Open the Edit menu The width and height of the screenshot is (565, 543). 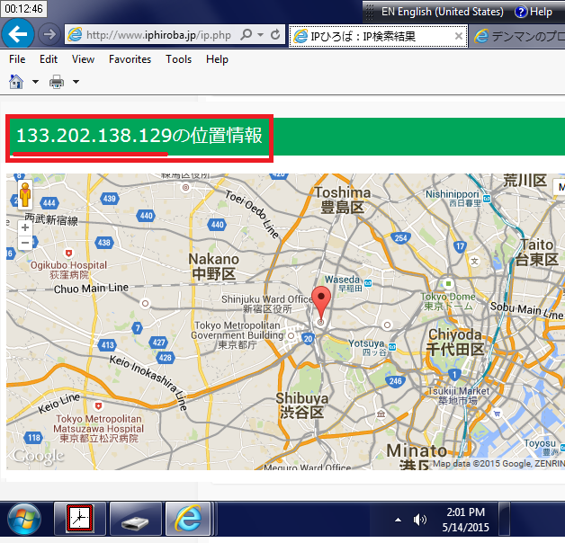coord(49,59)
